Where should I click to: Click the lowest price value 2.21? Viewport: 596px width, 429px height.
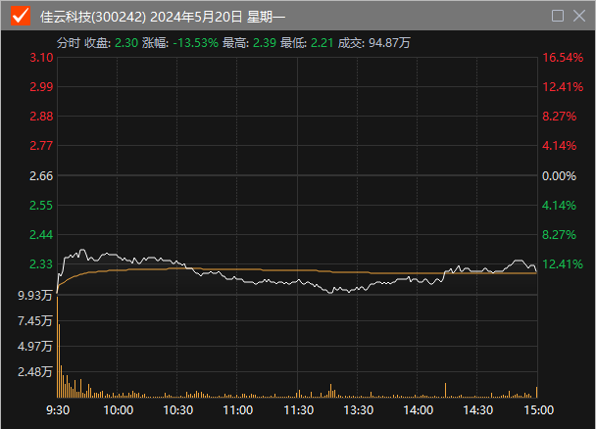(322, 43)
